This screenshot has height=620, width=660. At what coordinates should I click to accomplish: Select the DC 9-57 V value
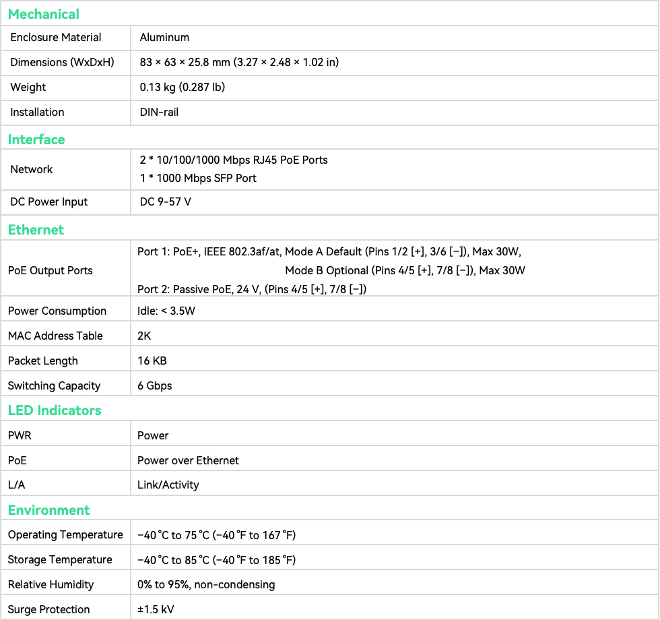[166, 202]
